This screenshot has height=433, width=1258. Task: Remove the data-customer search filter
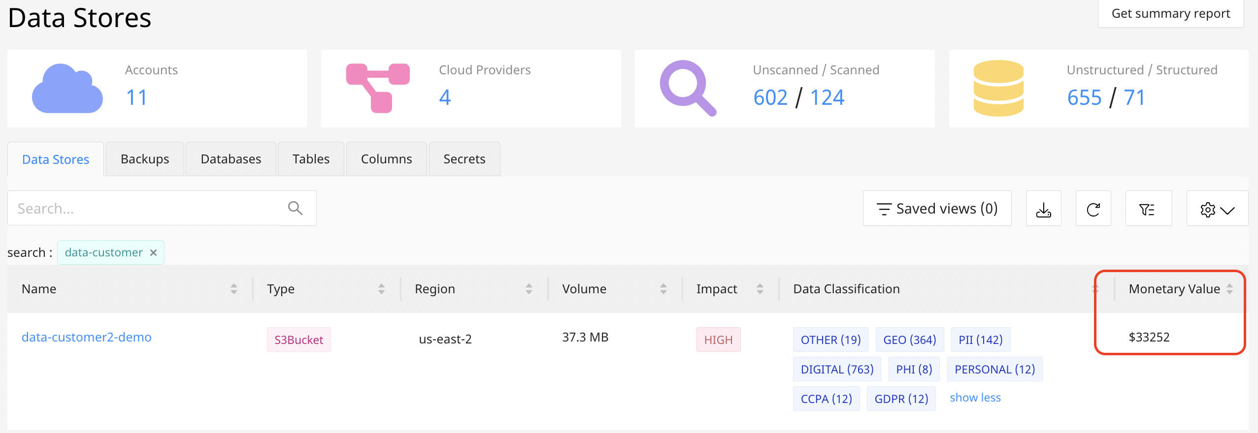pos(154,252)
